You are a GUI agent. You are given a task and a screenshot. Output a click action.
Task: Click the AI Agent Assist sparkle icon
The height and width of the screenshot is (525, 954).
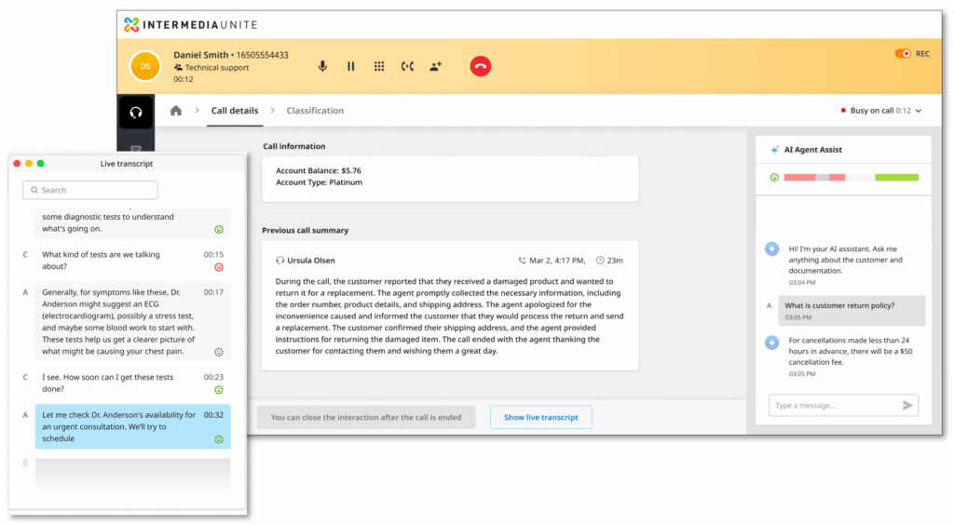pyautogui.click(x=774, y=150)
